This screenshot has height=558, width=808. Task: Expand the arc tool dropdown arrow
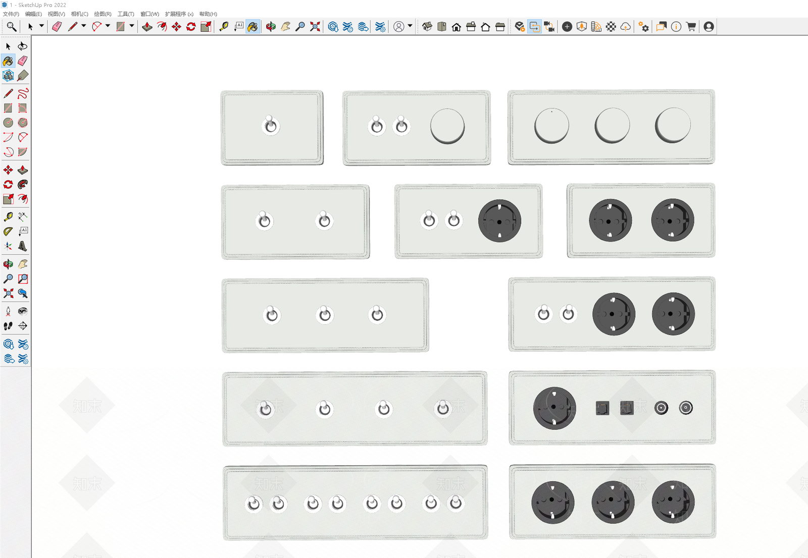coord(108,26)
